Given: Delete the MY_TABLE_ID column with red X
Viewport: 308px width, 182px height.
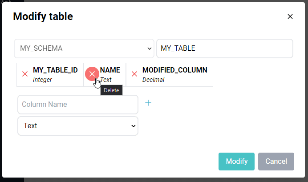Looking at the screenshot, I should coord(25,74).
